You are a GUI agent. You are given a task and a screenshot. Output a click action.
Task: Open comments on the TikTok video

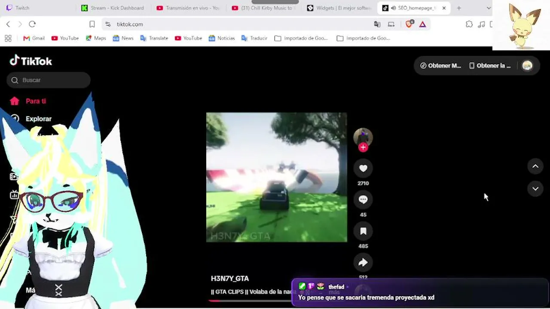[363, 200]
